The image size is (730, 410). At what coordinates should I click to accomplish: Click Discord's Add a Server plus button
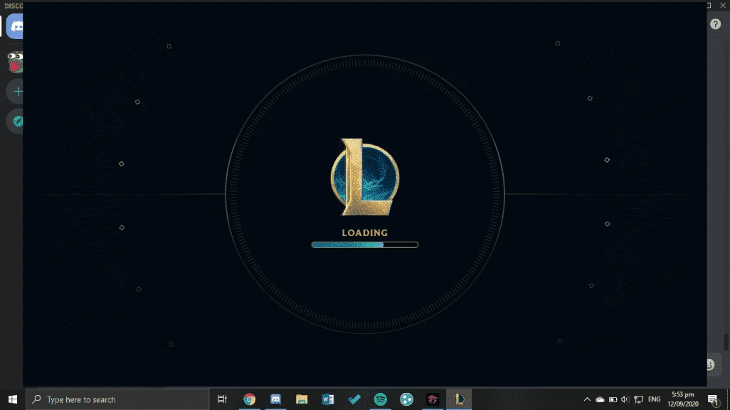tap(16, 92)
